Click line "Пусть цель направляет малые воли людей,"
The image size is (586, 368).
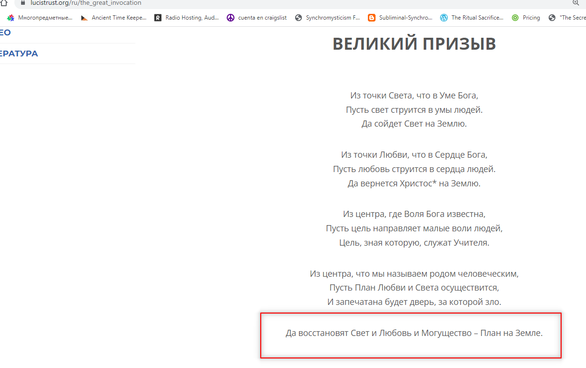414,228
